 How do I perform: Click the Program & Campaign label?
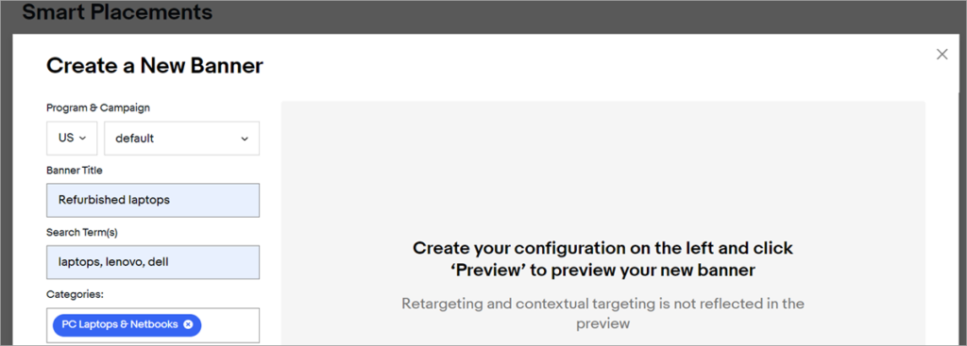pyautogui.click(x=98, y=107)
